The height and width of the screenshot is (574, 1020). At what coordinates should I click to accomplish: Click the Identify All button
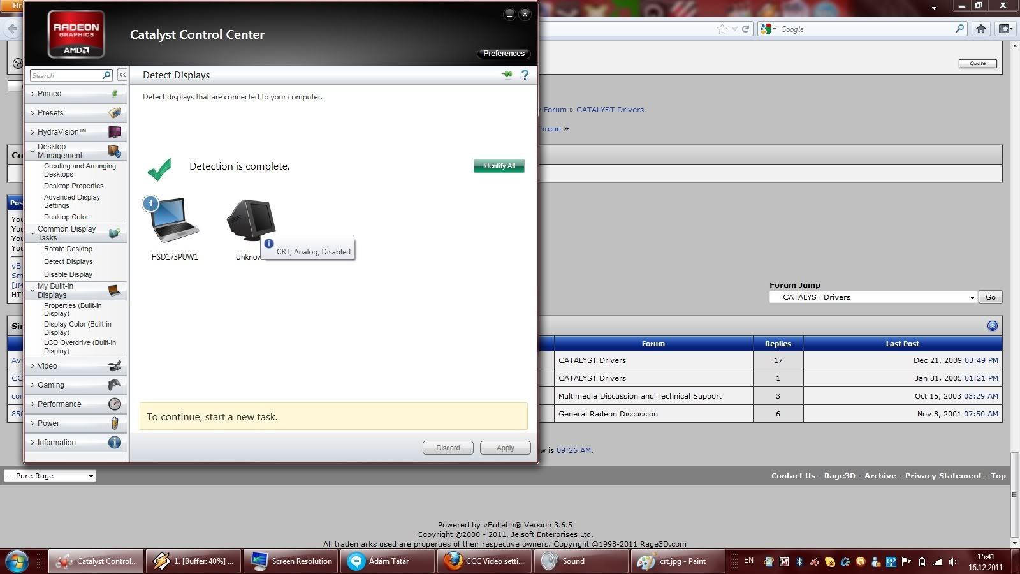pyautogui.click(x=499, y=166)
